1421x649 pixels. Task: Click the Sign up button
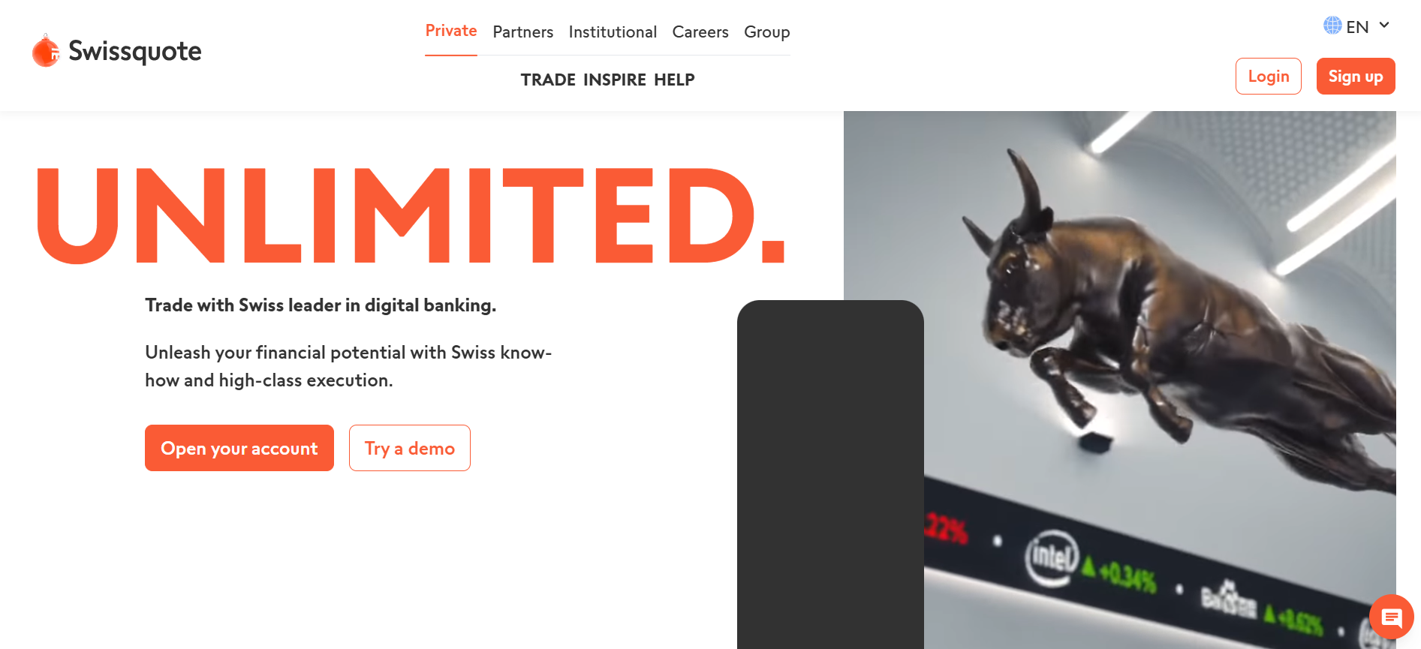tap(1356, 77)
